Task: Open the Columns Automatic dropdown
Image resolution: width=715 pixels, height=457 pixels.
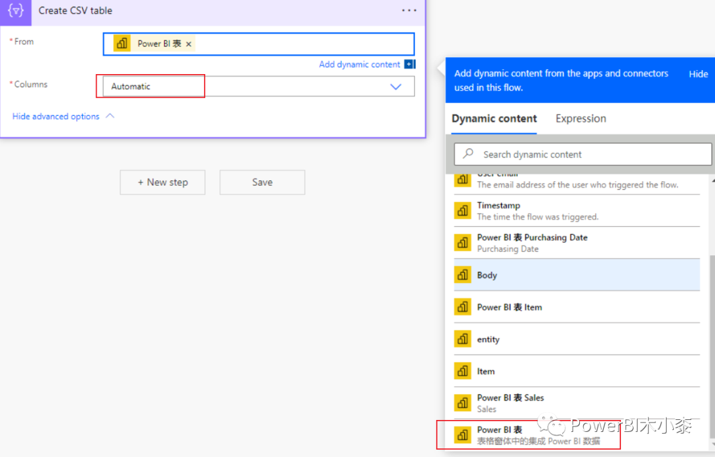Action: click(x=259, y=87)
